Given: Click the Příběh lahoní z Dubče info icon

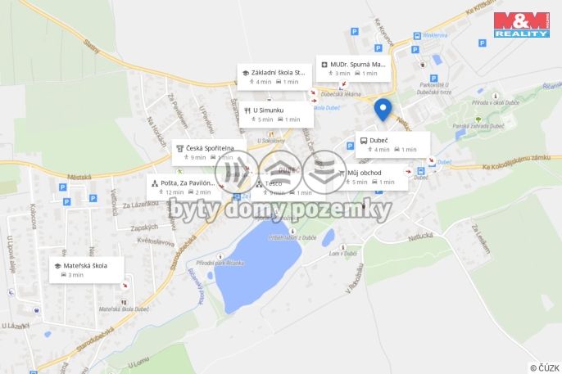Looking at the screenshot, I should (292, 231).
